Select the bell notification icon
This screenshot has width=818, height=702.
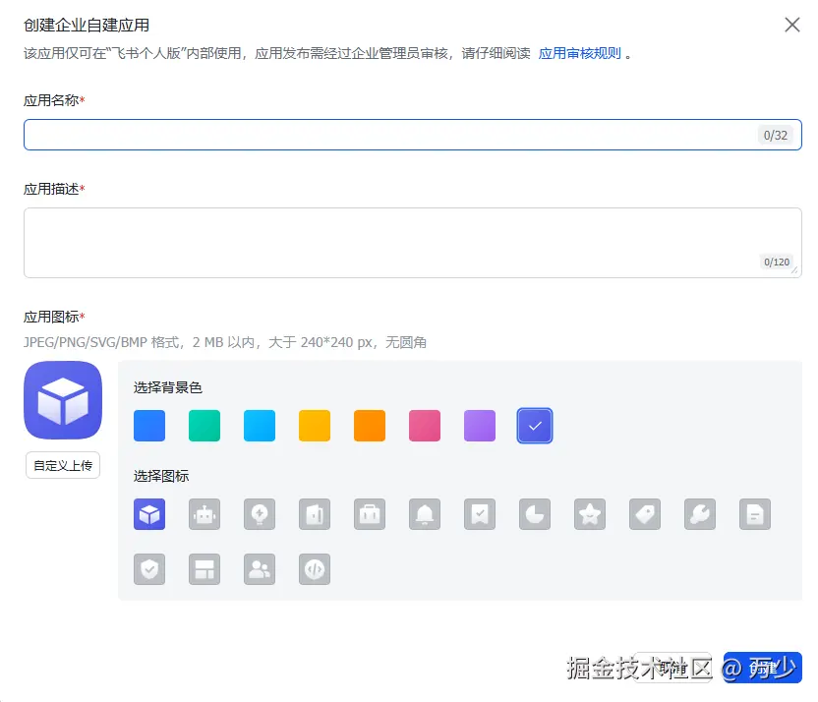[425, 514]
